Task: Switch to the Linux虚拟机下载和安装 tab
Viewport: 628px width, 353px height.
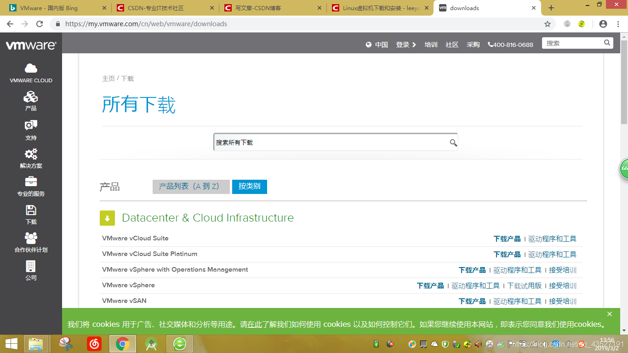Action: (x=379, y=8)
